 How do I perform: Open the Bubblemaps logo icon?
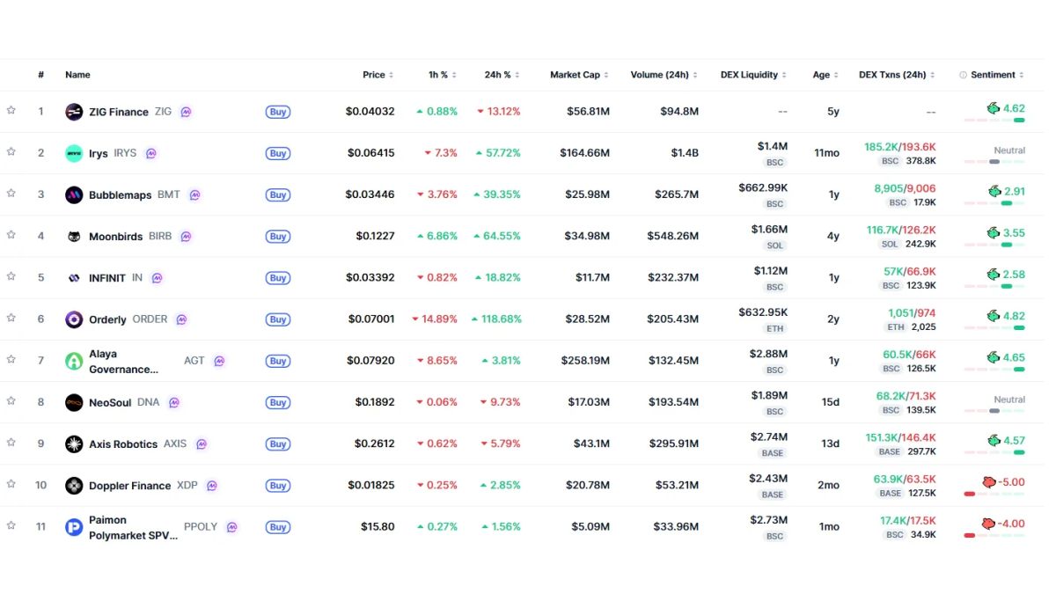coord(74,194)
